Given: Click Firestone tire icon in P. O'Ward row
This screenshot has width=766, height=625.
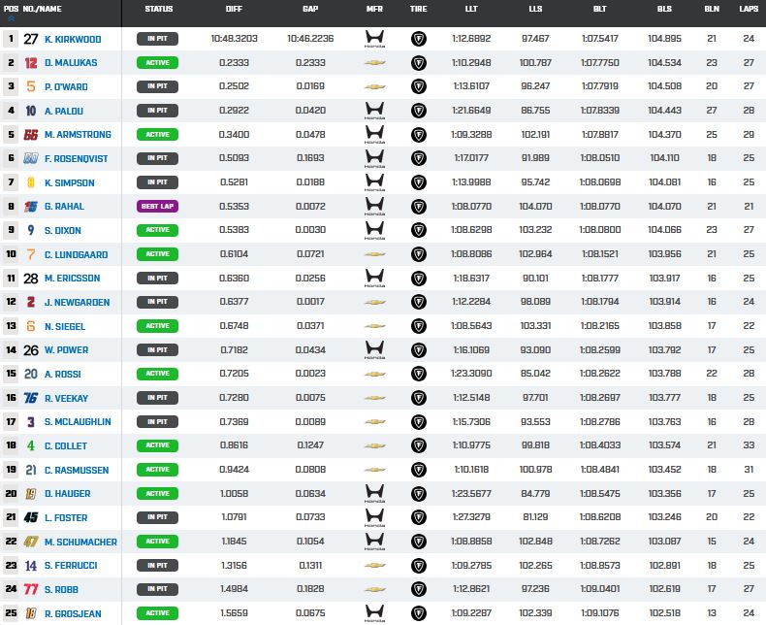Looking at the screenshot, I should 419,86.
